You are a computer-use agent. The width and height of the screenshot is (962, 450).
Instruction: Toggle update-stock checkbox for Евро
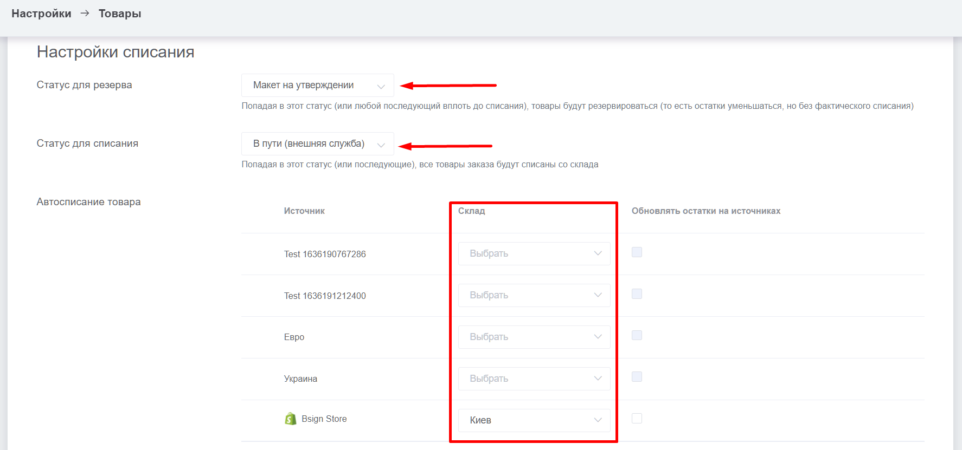637,336
